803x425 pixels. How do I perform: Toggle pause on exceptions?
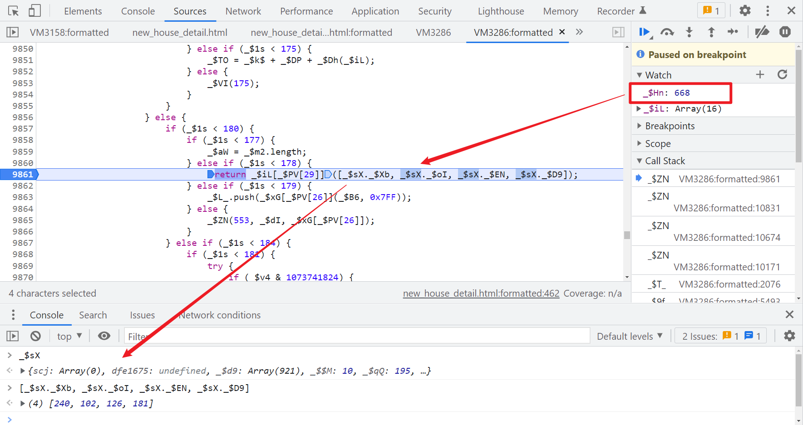785,32
